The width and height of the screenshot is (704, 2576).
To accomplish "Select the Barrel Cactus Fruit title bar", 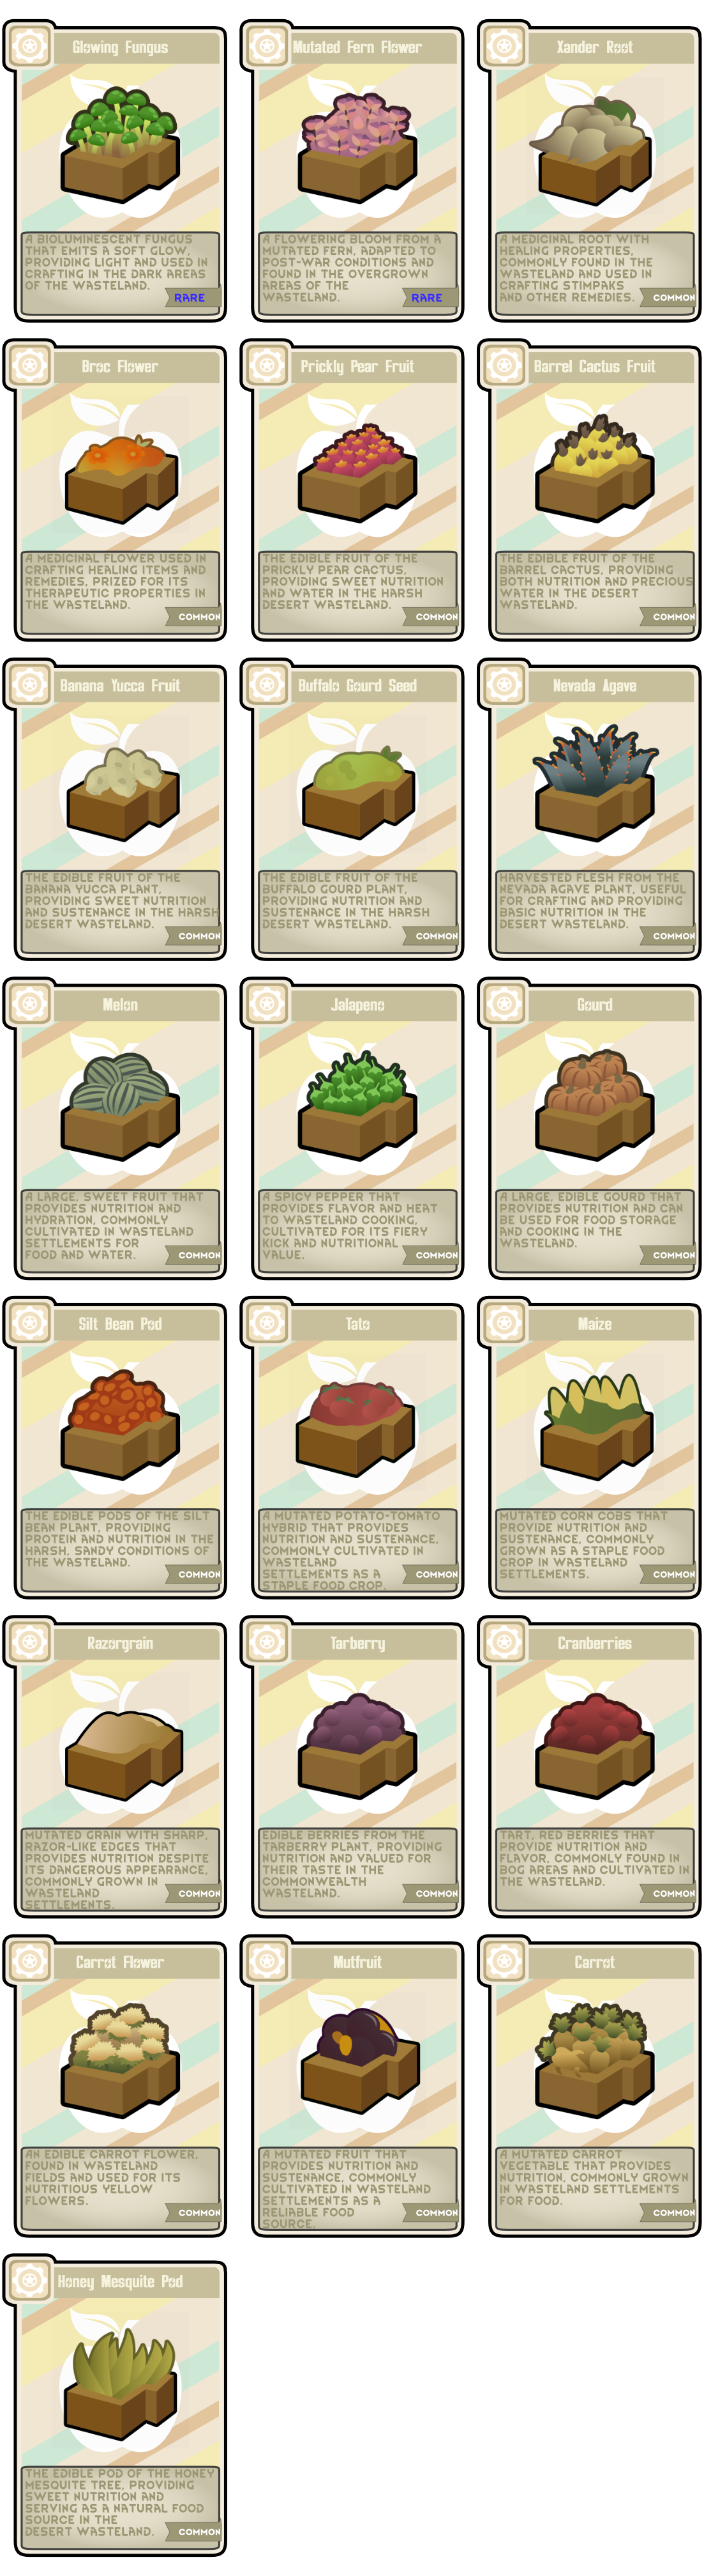I will coord(594,366).
